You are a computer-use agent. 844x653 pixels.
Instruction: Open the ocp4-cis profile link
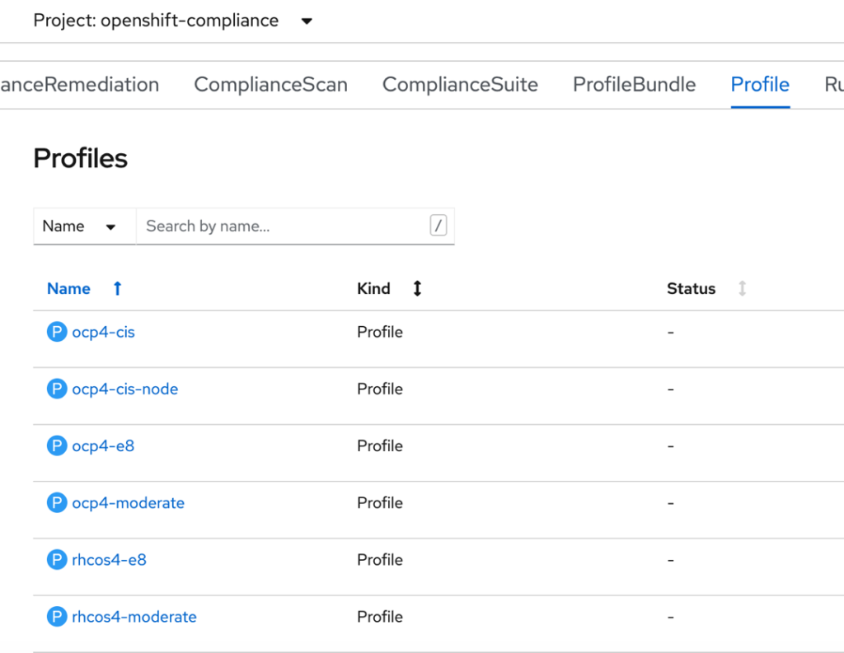point(103,333)
